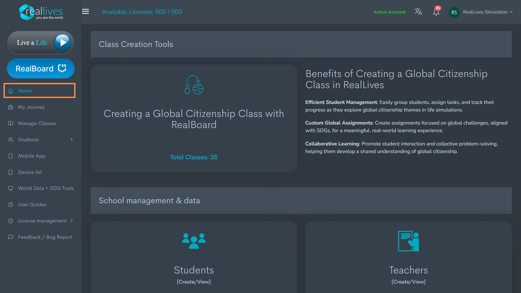
Task: Click the License management clock icon
Action: coord(11,221)
